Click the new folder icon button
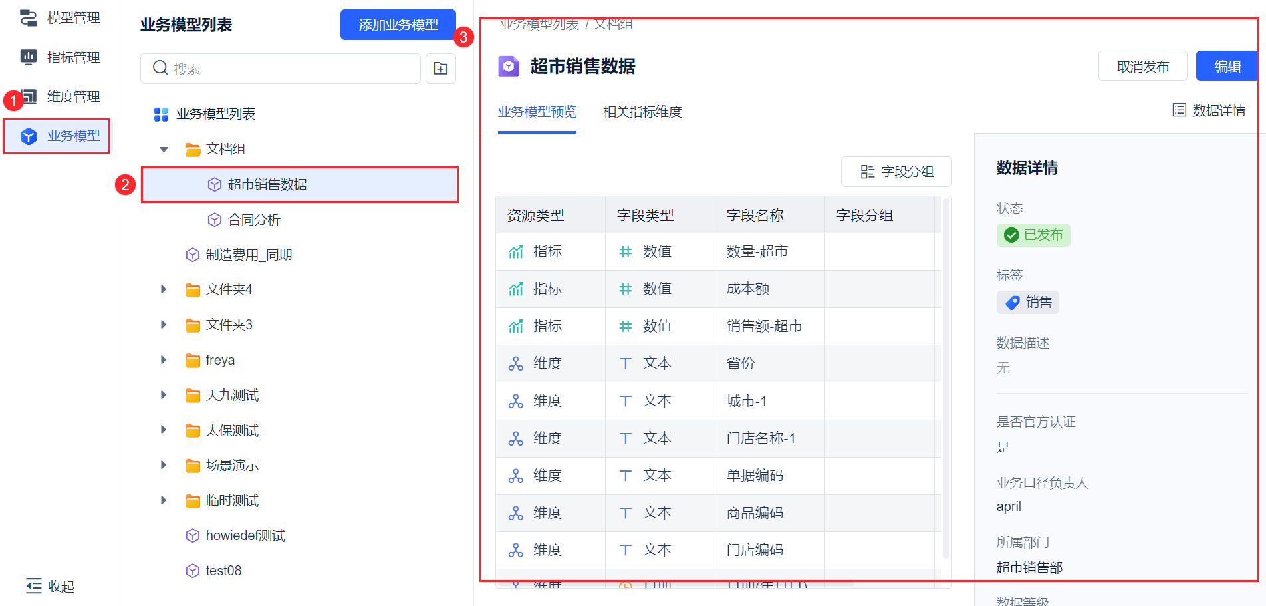The image size is (1266, 606). (441, 69)
